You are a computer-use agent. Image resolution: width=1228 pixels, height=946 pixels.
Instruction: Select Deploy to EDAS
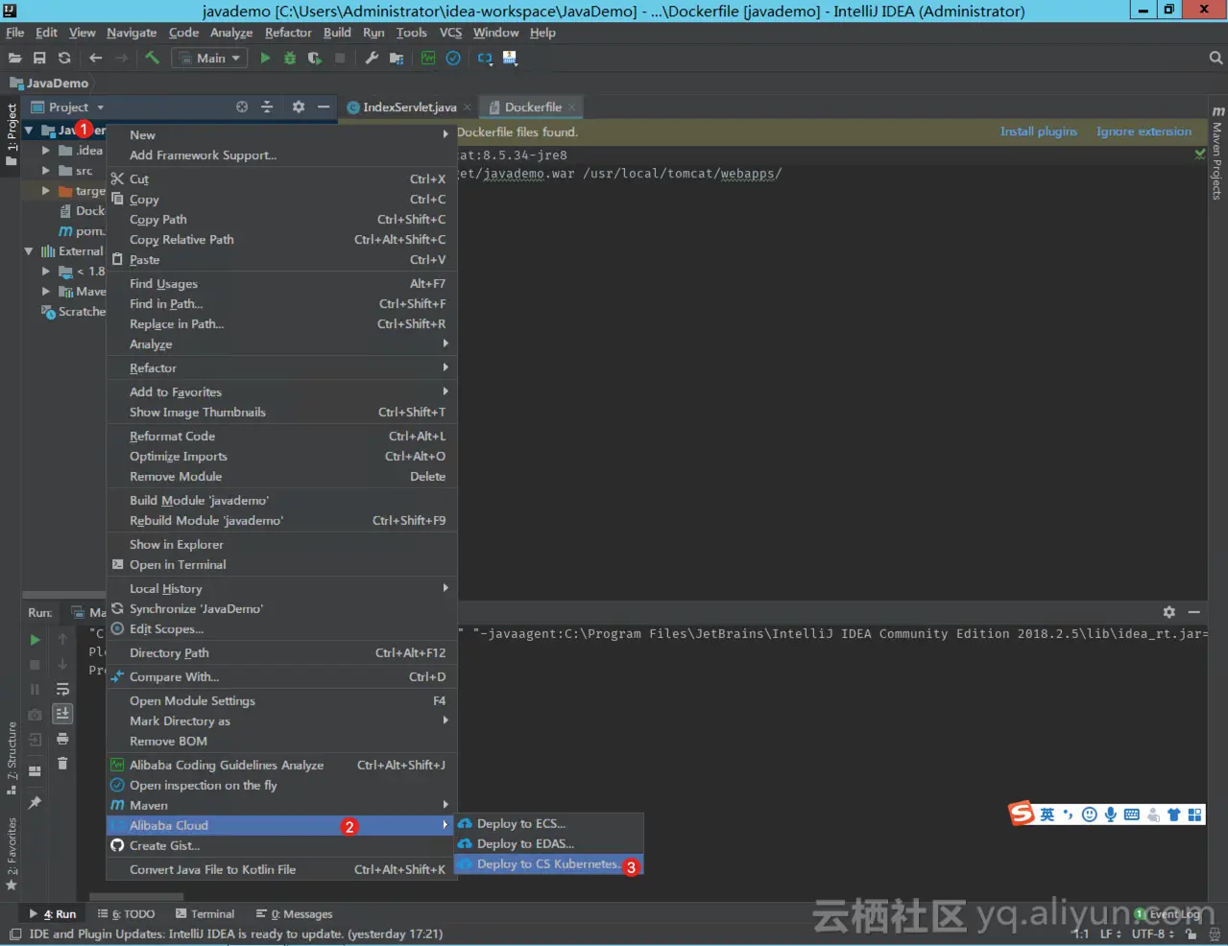click(549, 844)
